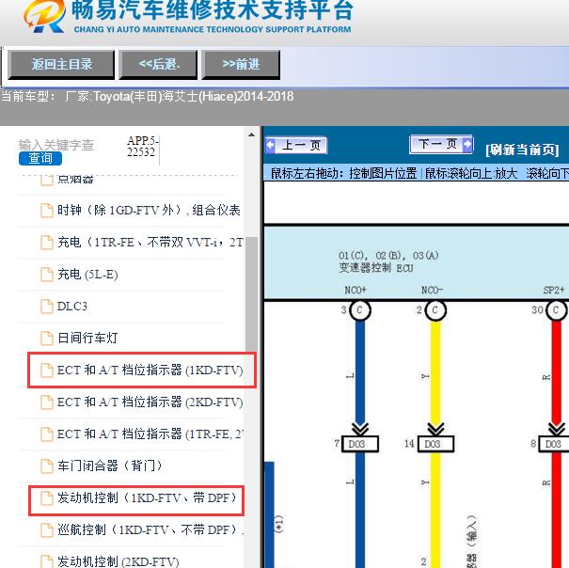Click the D03 connector box at pin 7
Screen dimensions: 569x568
click(360, 444)
